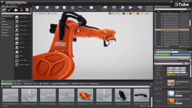Open the Element 0 material dropdown

[x=182, y=91]
